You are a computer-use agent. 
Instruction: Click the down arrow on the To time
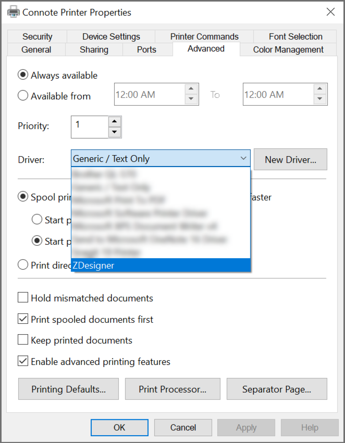pos(320,100)
